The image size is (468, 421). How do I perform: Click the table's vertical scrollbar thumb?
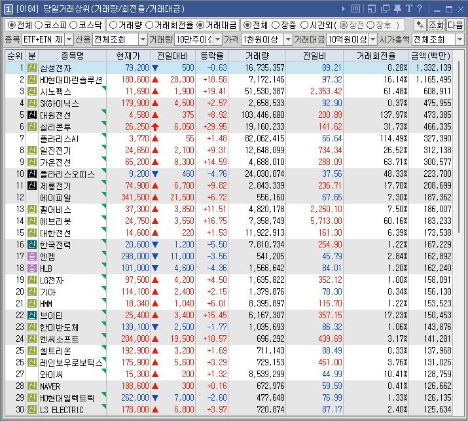coord(459,148)
